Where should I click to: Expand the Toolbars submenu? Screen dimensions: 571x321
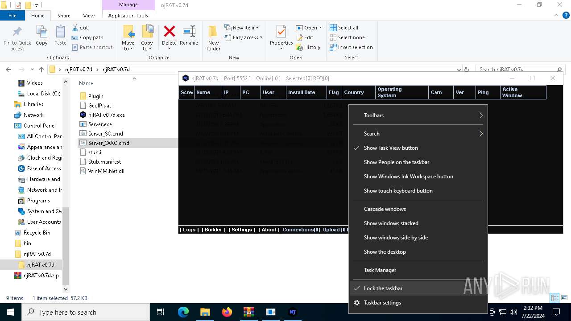(x=418, y=115)
